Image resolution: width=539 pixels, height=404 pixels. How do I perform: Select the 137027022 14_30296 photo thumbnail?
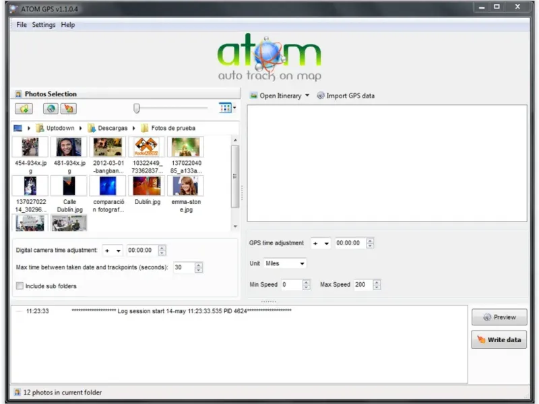pyautogui.click(x=30, y=186)
